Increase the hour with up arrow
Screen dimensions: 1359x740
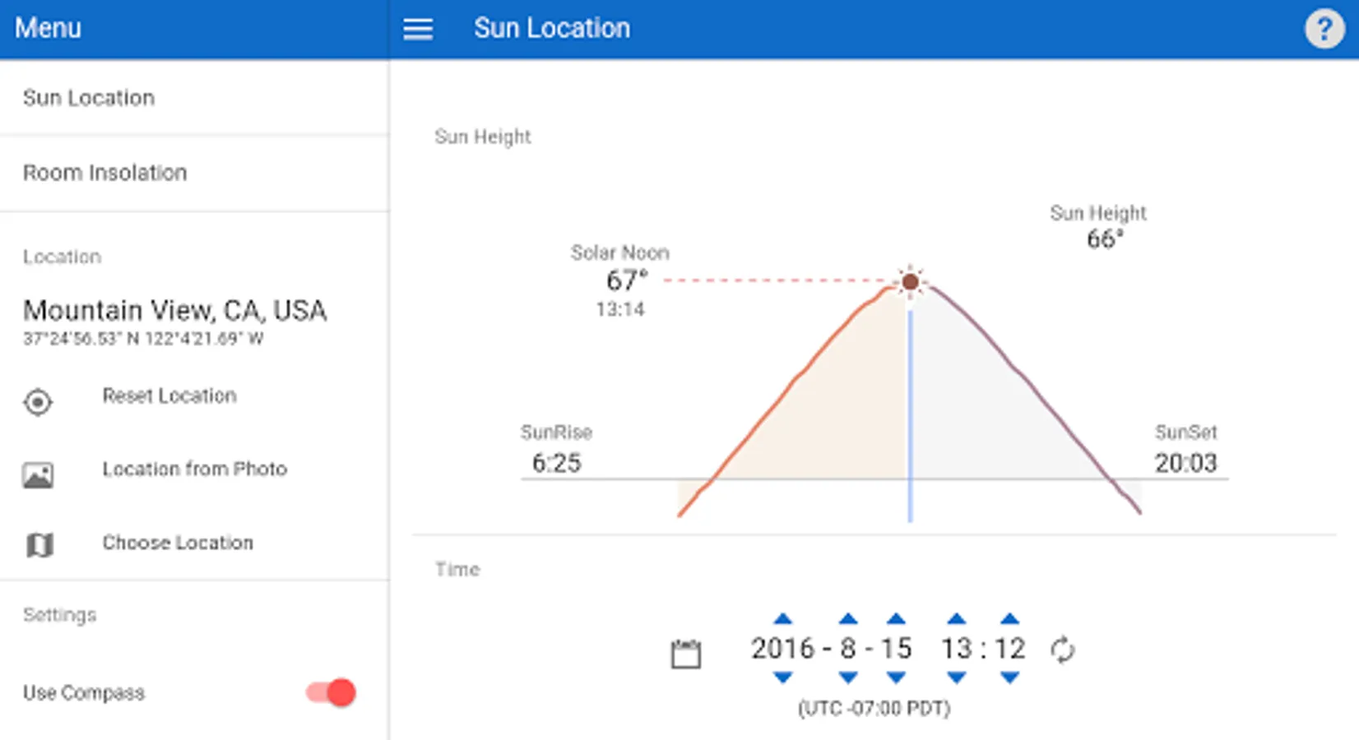pyautogui.click(x=956, y=619)
